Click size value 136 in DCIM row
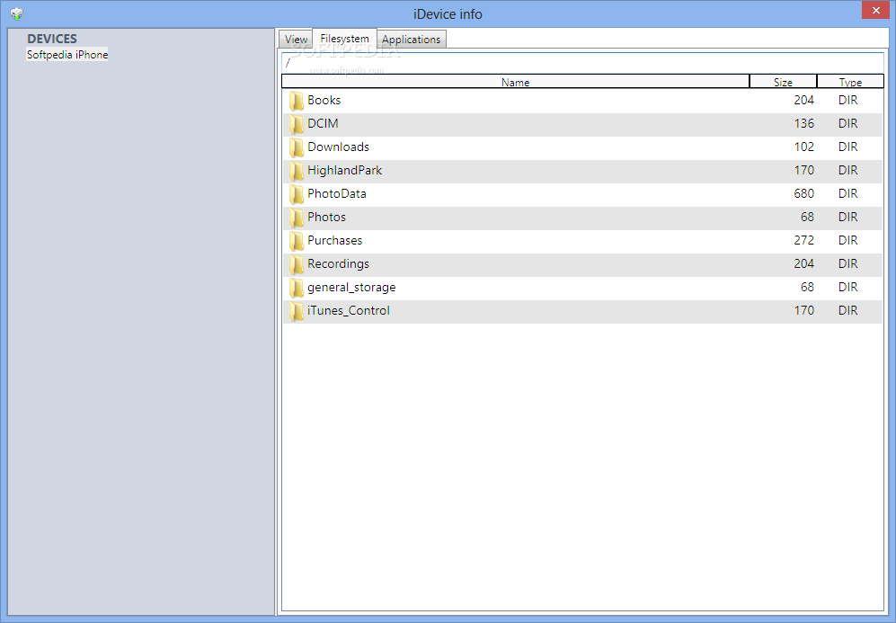Image resolution: width=896 pixels, height=623 pixels. [x=803, y=123]
